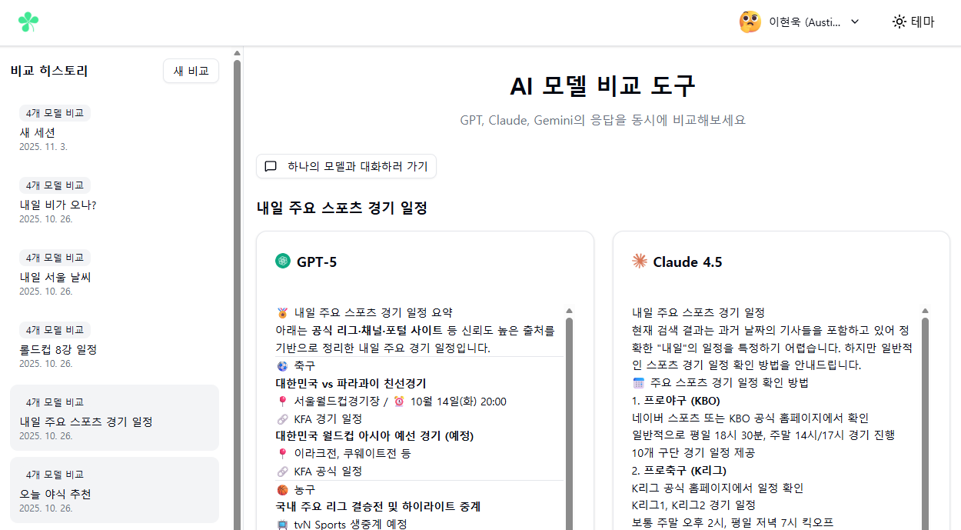Screen dimensions: 961x530
Task: Open the 오늘 야식 추천 history item
Action: [114, 490]
